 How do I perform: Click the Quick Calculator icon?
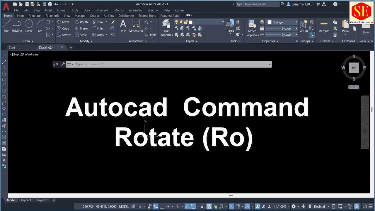(335, 35)
